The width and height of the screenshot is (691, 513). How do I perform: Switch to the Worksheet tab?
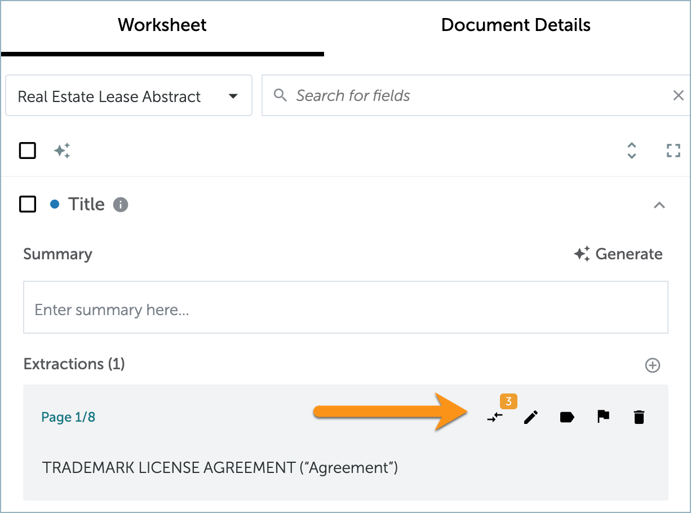coord(162,25)
